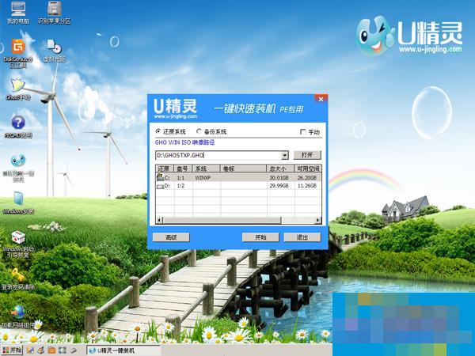Launch the U精灵 one-key install mascot desktop icon
This screenshot has height=356, width=475.
click(x=18, y=168)
